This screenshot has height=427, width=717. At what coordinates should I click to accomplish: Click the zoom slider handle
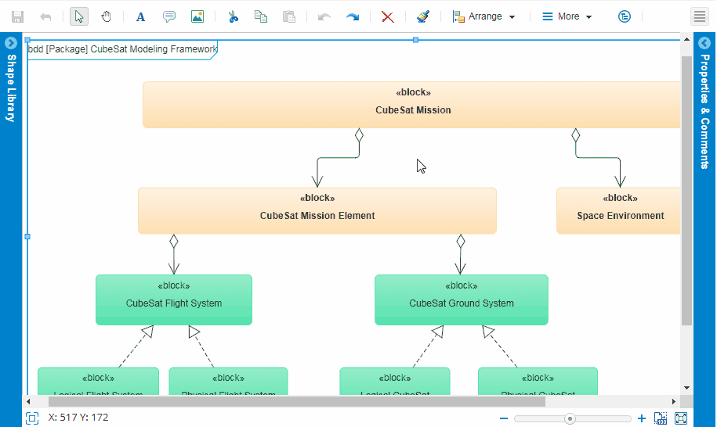(x=570, y=419)
